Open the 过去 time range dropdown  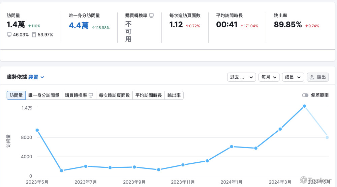[241, 77]
